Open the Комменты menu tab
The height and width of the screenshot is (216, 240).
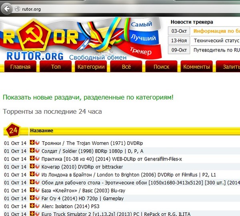(196, 66)
